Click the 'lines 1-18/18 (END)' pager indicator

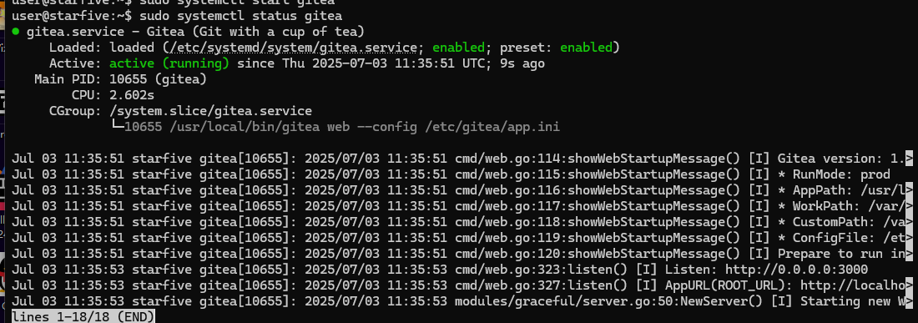click(x=83, y=316)
